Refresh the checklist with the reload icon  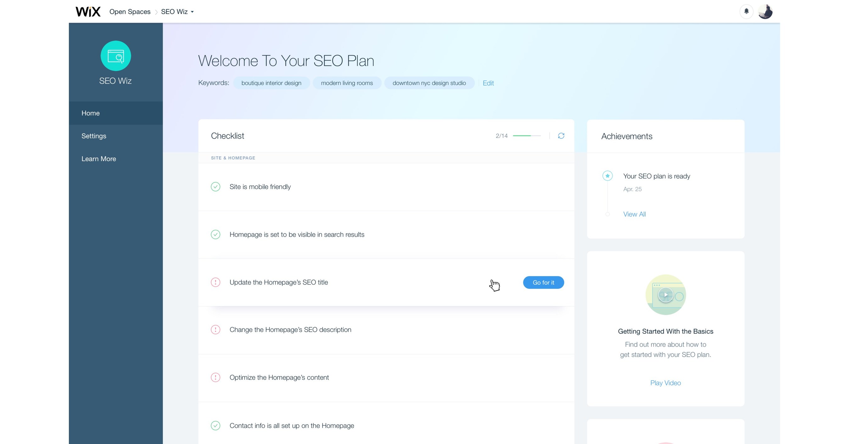coord(561,136)
